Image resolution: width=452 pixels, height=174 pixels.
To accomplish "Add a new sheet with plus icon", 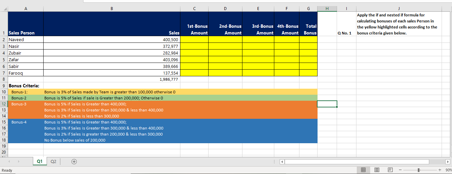I will tap(74, 161).
